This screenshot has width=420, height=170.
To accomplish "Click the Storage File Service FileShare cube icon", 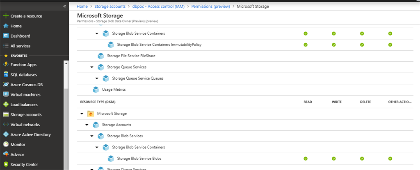I will [101, 56].
